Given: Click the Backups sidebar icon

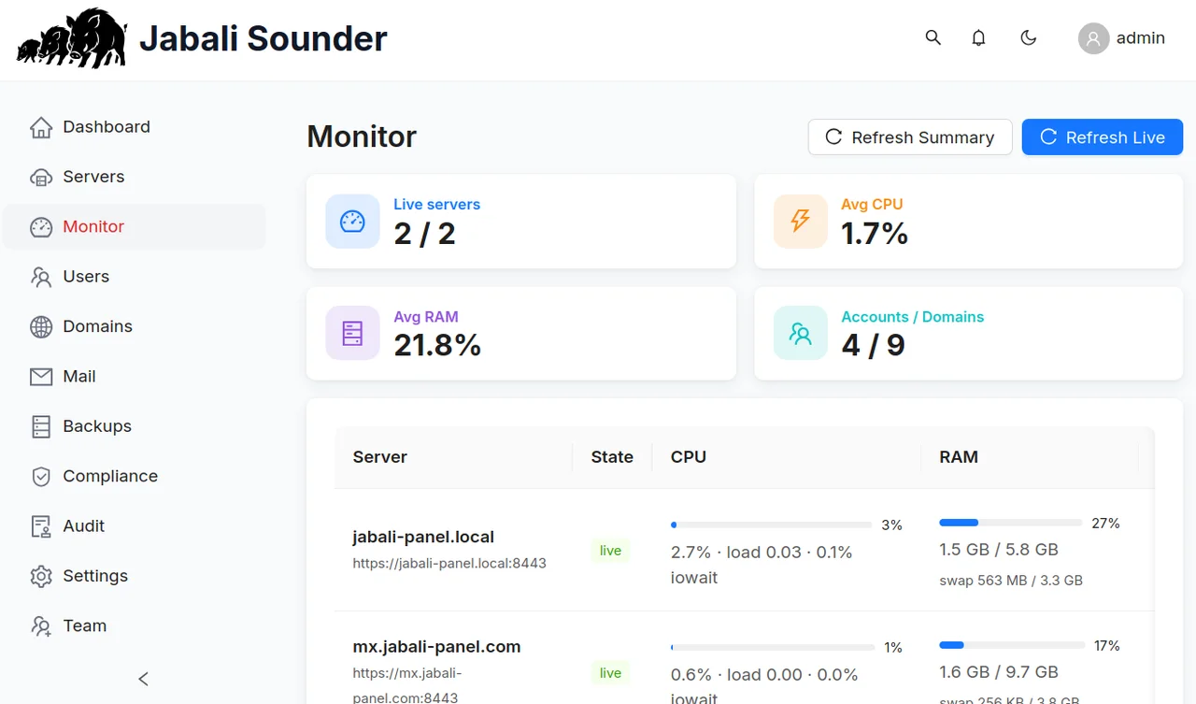Looking at the screenshot, I should [x=41, y=426].
